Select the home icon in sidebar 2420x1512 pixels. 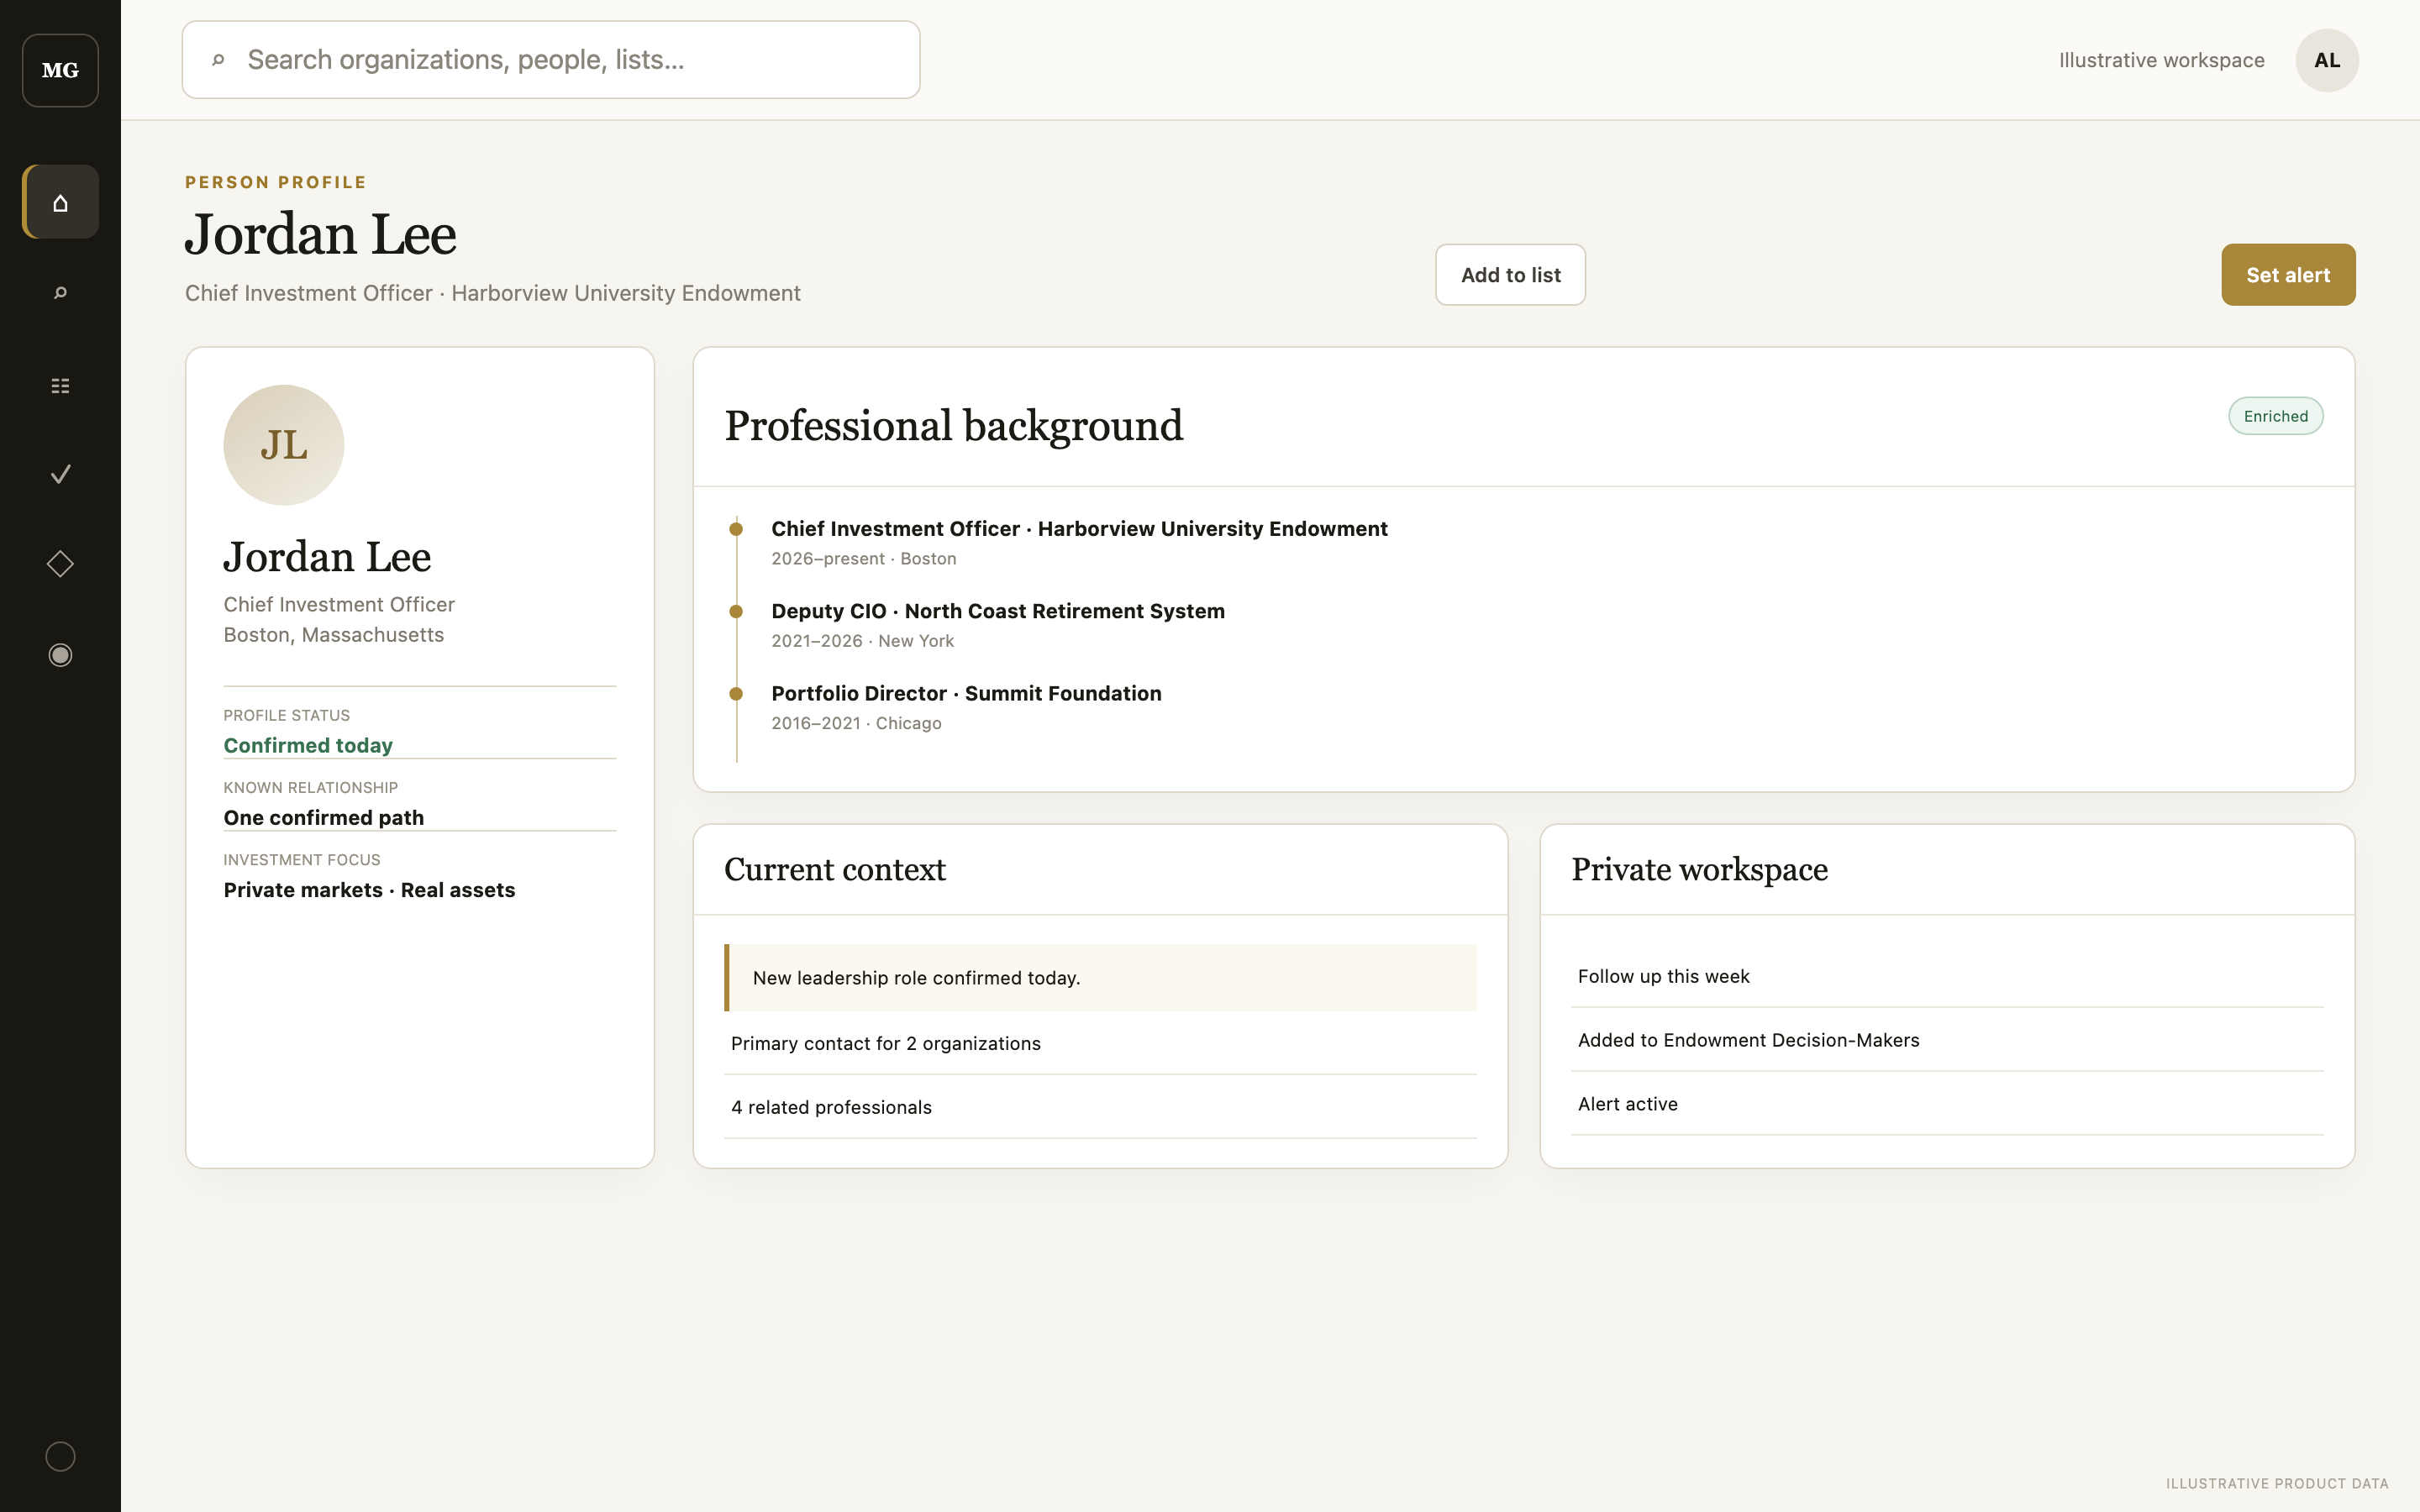pyautogui.click(x=60, y=202)
